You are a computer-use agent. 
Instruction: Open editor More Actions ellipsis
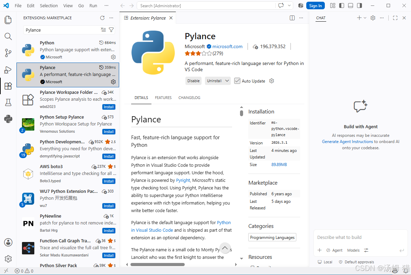point(301,18)
